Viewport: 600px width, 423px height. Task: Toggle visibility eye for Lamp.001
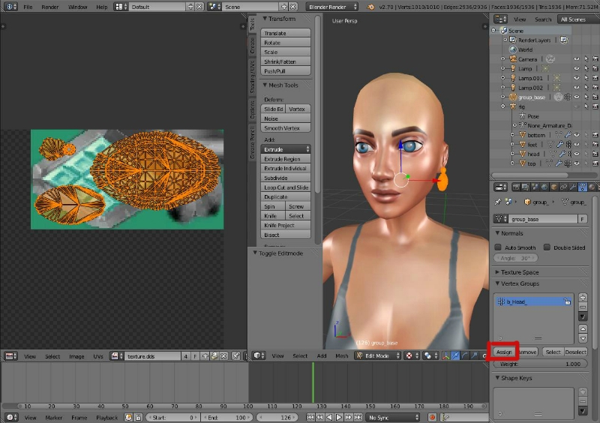(577, 78)
